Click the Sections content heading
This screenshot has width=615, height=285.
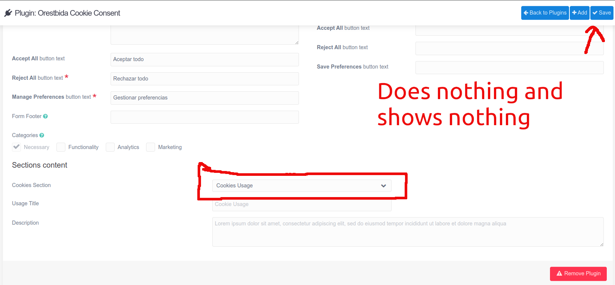click(40, 165)
